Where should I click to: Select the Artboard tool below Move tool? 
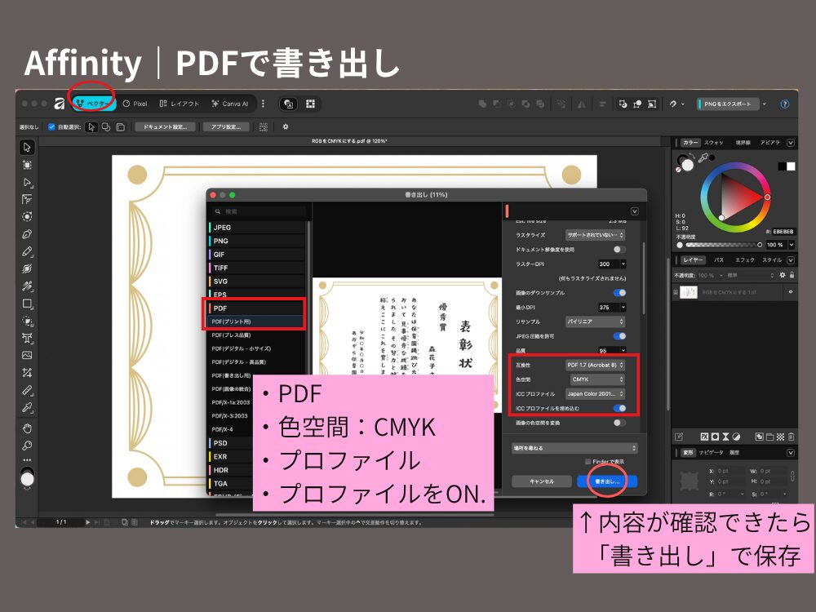[27, 165]
